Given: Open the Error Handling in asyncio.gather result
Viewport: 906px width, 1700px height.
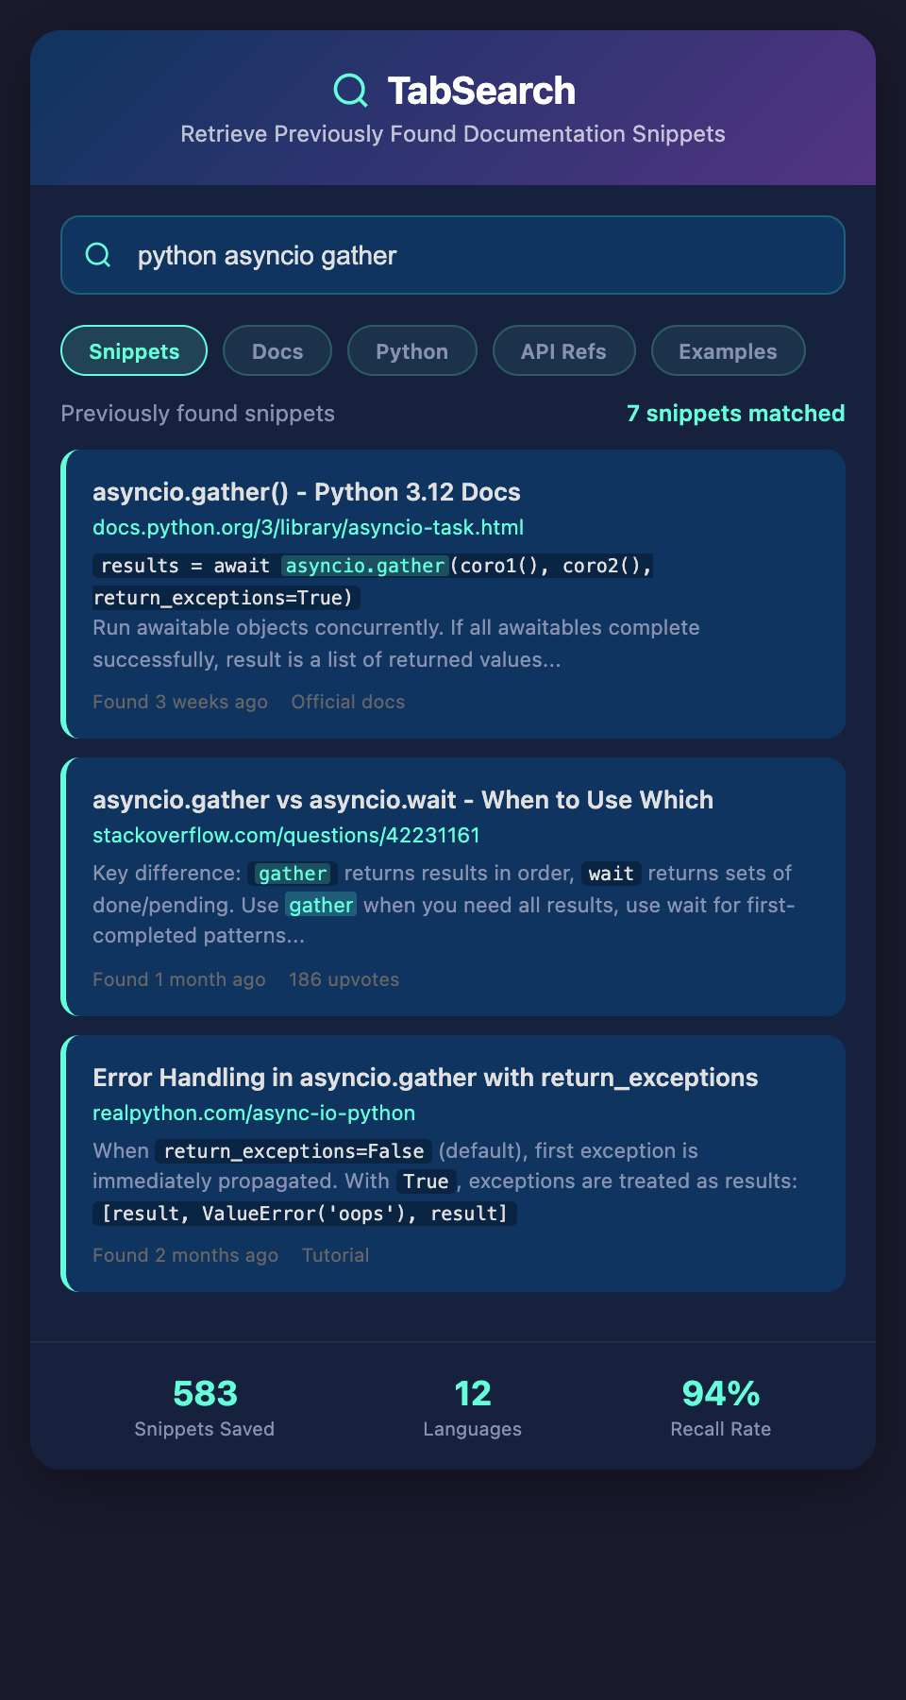Looking at the screenshot, I should [x=425, y=1078].
